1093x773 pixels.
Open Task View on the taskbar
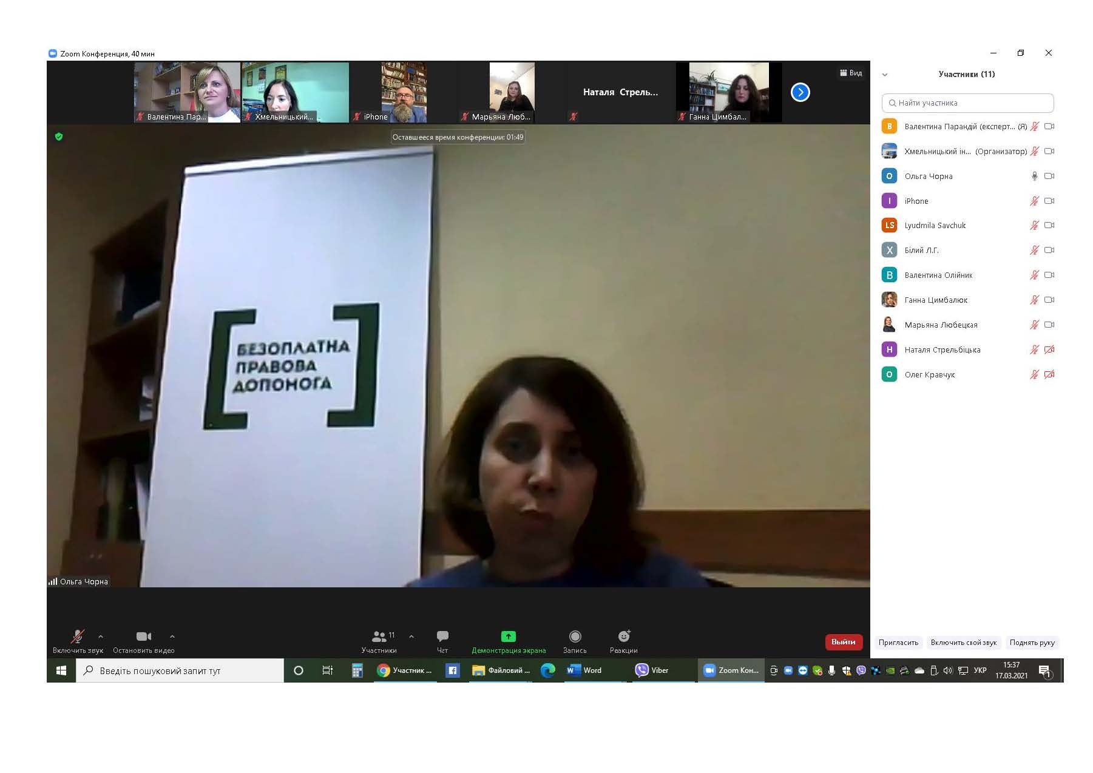[328, 670]
